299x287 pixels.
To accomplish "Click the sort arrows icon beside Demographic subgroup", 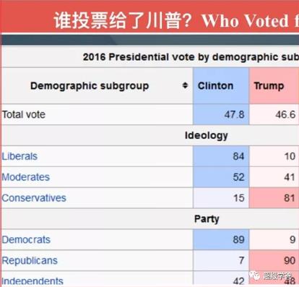I will (x=185, y=85).
